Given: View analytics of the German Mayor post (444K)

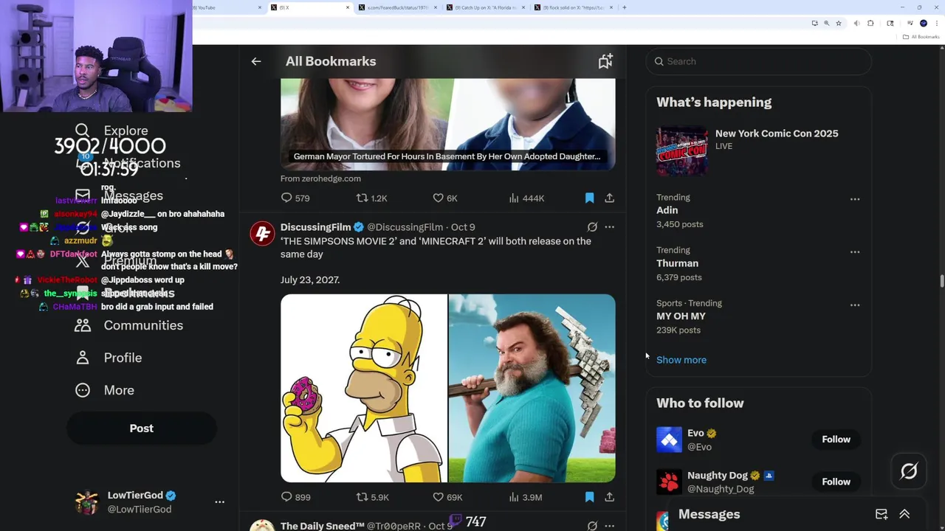Looking at the screenshot, I should [x=526, y=198].
